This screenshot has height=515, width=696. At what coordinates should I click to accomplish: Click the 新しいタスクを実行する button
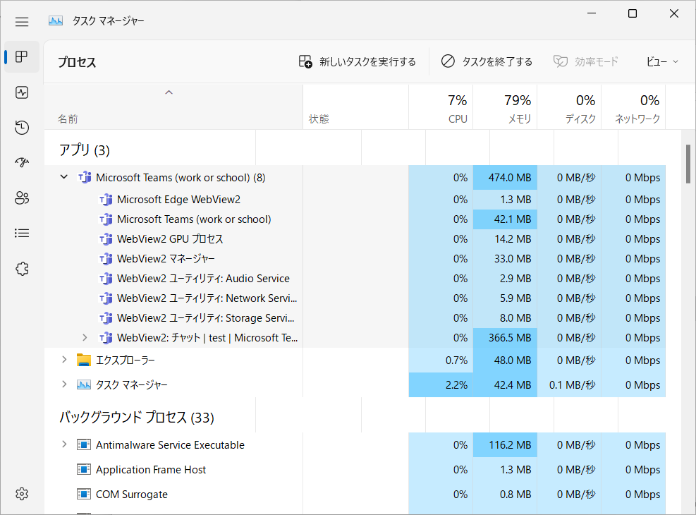click(x=358, y=61)
